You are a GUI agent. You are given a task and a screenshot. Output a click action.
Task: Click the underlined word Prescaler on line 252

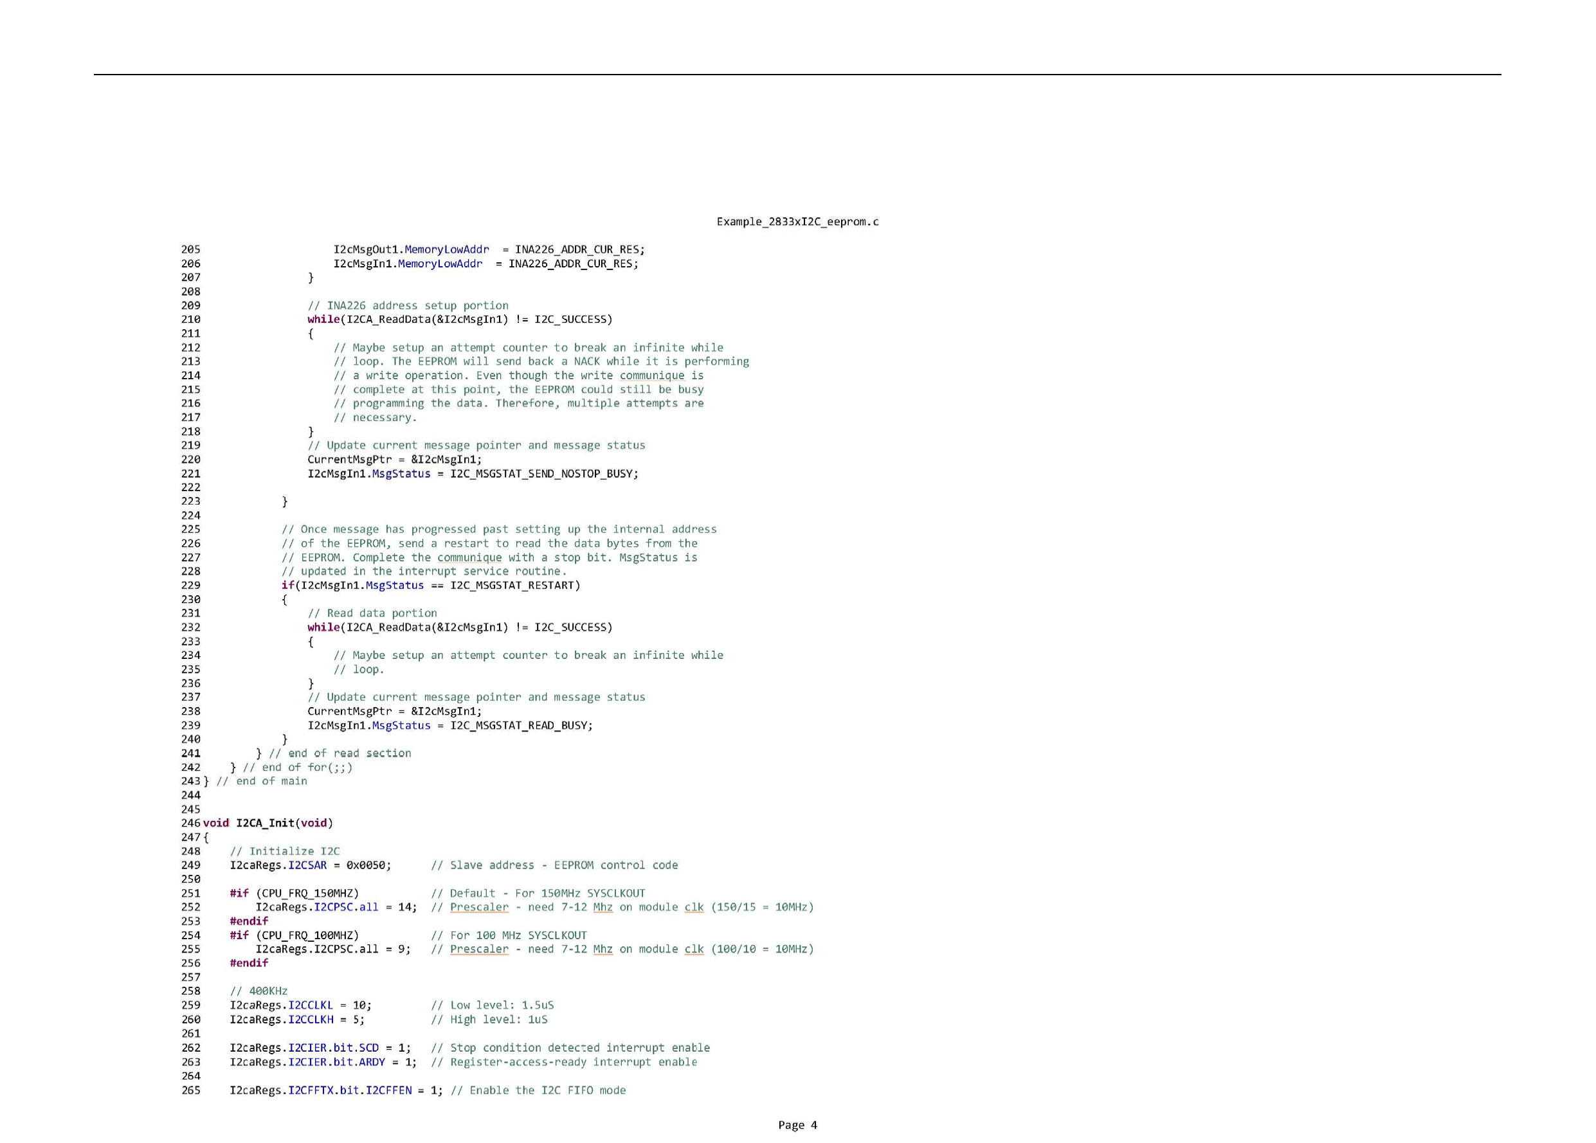478,907
